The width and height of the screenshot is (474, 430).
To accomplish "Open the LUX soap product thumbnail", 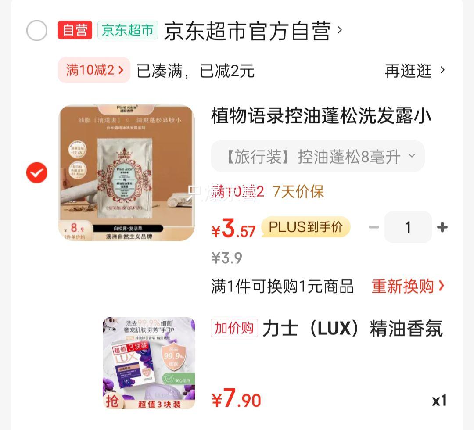I will 149,363.
